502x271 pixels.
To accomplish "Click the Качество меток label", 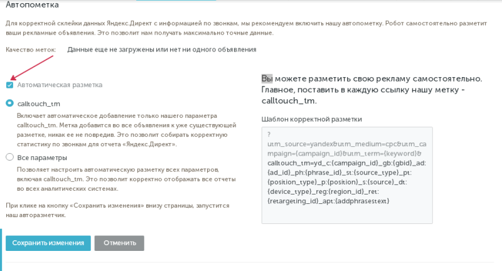I will 31,50.
